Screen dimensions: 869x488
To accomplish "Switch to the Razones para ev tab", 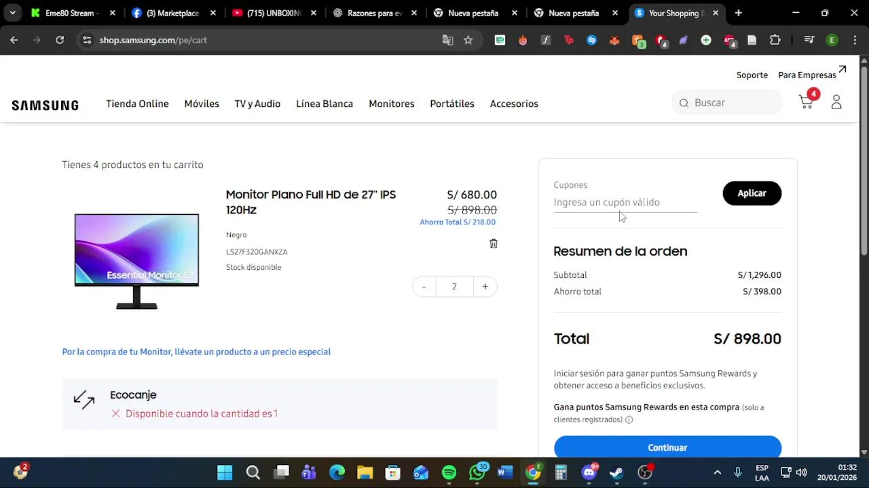I will 373,13.
